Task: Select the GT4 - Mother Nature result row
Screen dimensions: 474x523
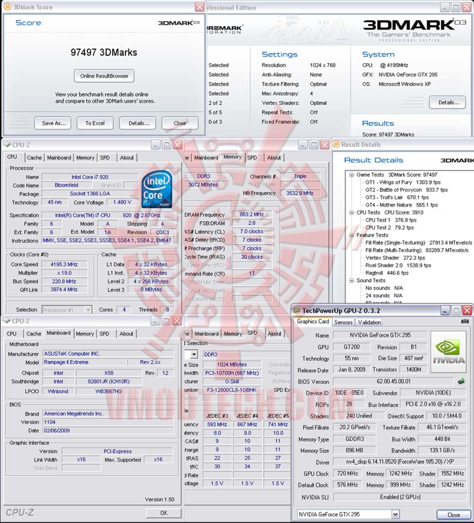Action: 401,205
